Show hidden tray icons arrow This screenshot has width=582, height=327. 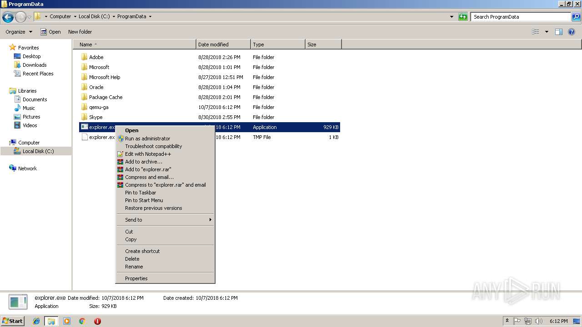pos(507,321)
